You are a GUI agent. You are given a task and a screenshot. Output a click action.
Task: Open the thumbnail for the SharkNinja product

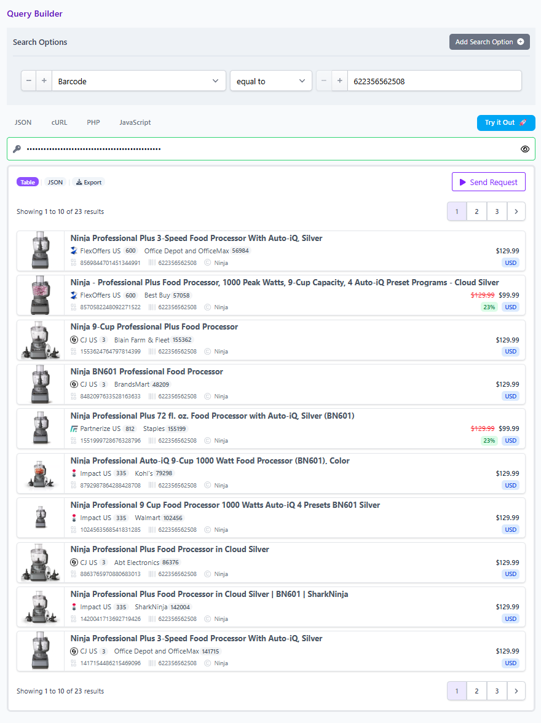point(41,607)
